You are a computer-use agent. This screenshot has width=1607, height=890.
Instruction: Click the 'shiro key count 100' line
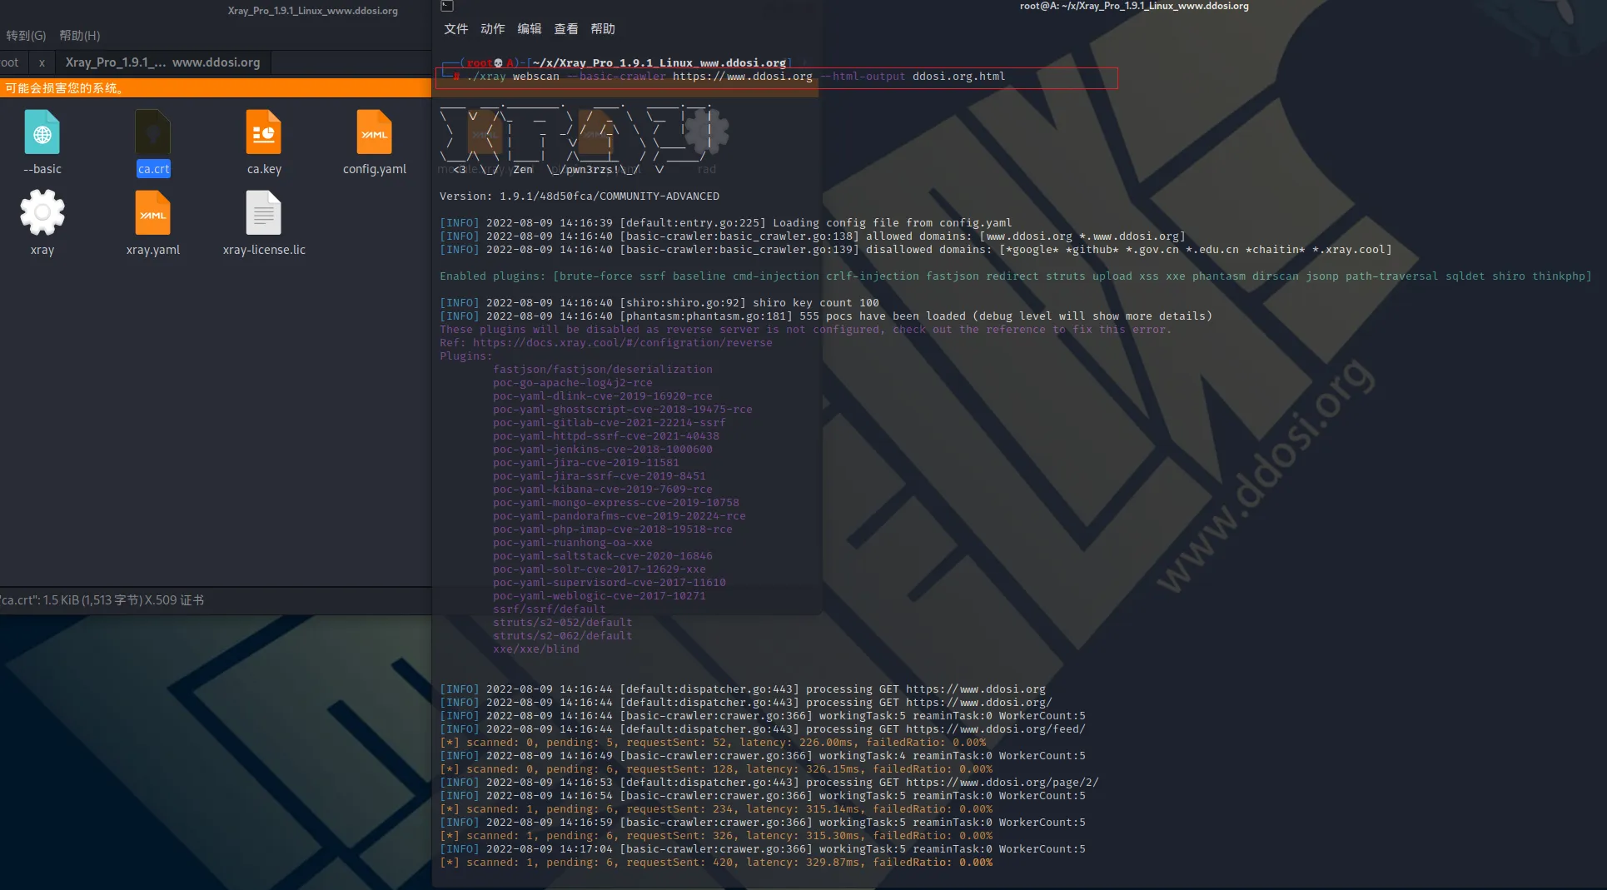point(659,303)
